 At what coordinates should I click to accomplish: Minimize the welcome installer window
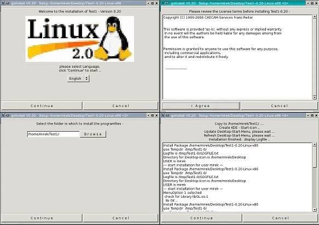coord(148,3)
